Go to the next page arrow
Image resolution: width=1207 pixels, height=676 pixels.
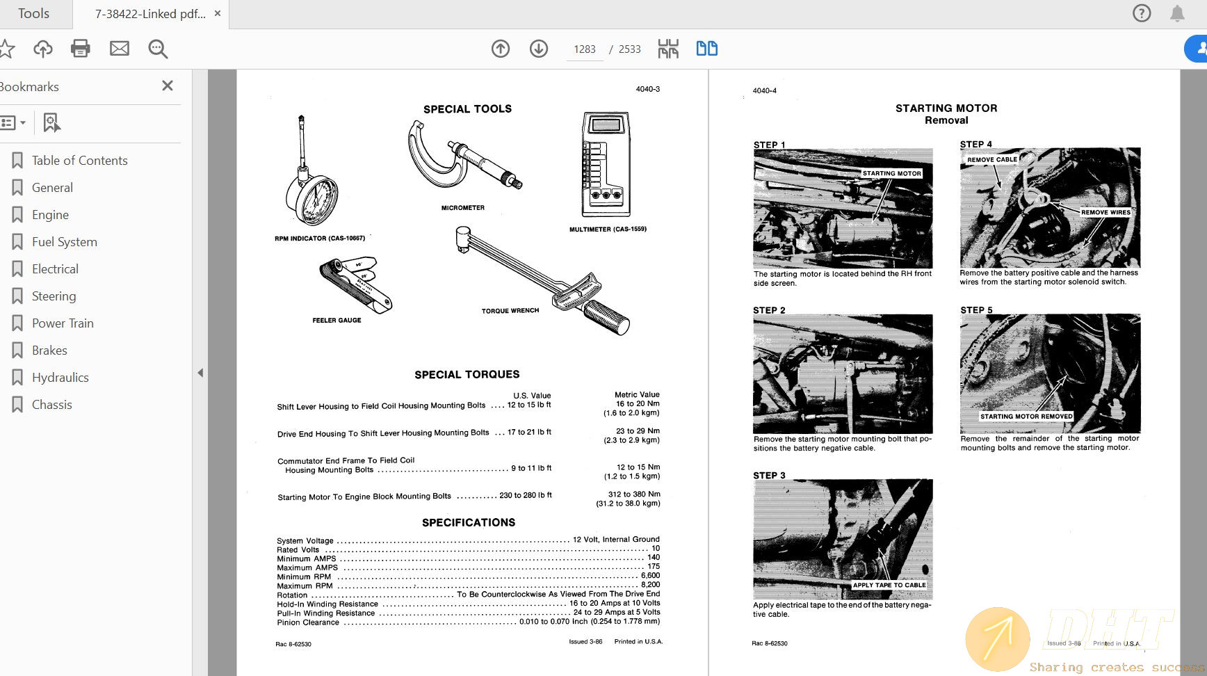coord(538,49)
